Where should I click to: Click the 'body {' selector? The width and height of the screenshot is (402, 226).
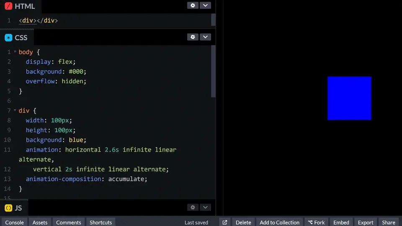[29, 52]
